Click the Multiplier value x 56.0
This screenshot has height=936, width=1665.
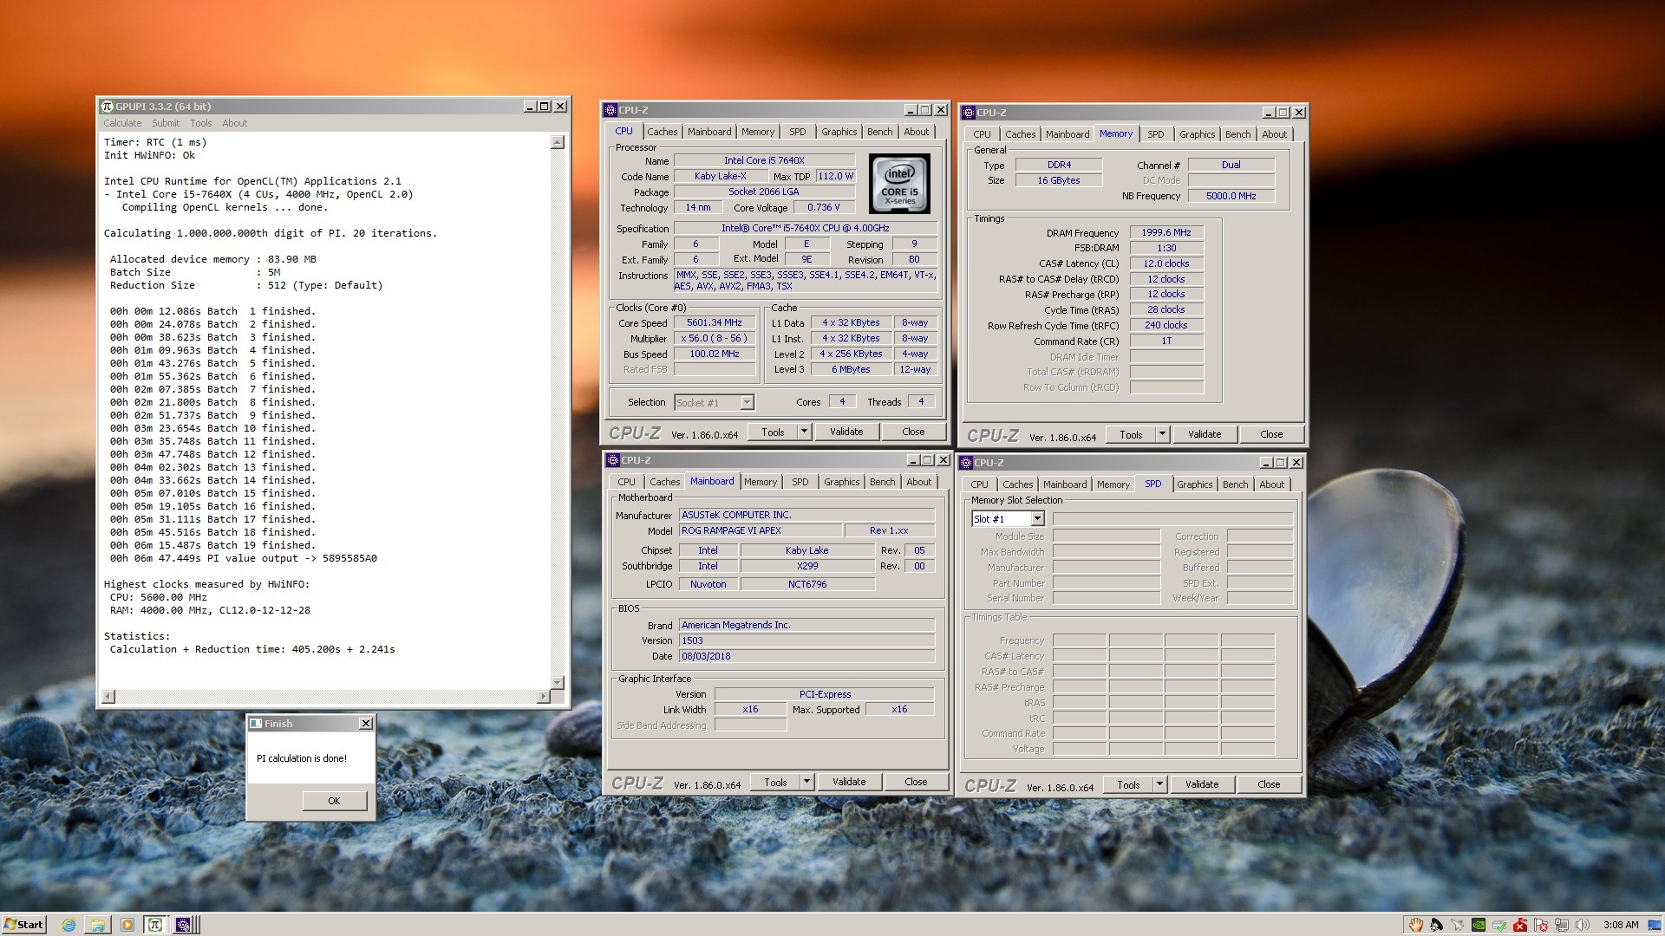coord(715,338)
